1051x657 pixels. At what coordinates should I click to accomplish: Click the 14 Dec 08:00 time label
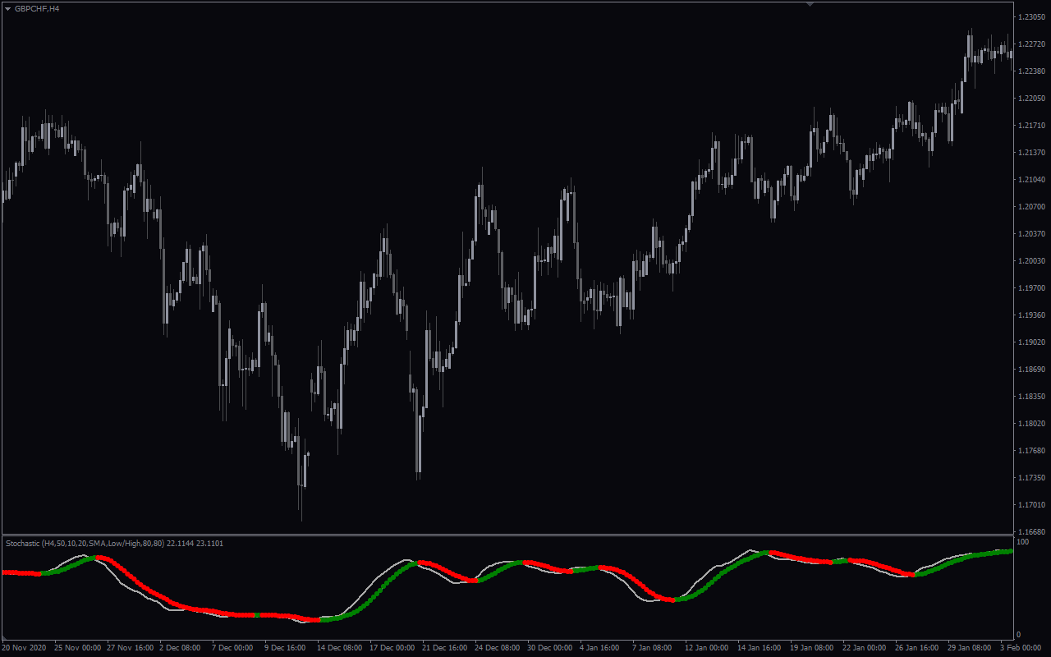tap(340, 648)
